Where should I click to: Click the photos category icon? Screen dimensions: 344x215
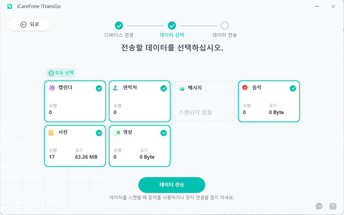point(51,132)
